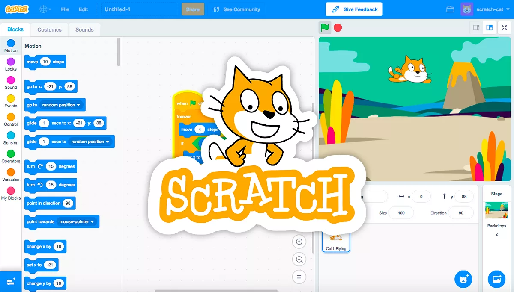Switch to small stage layout
The height and width of the screenshot is (292, 514).
(476, 28)
